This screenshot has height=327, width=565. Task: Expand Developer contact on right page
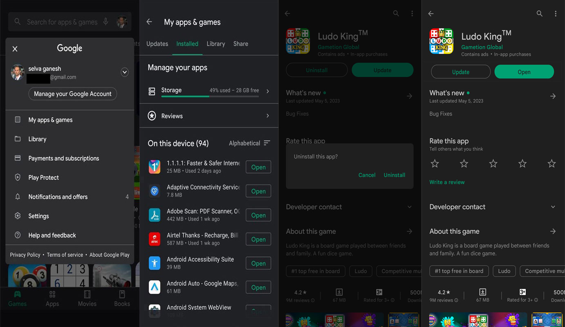553,207
